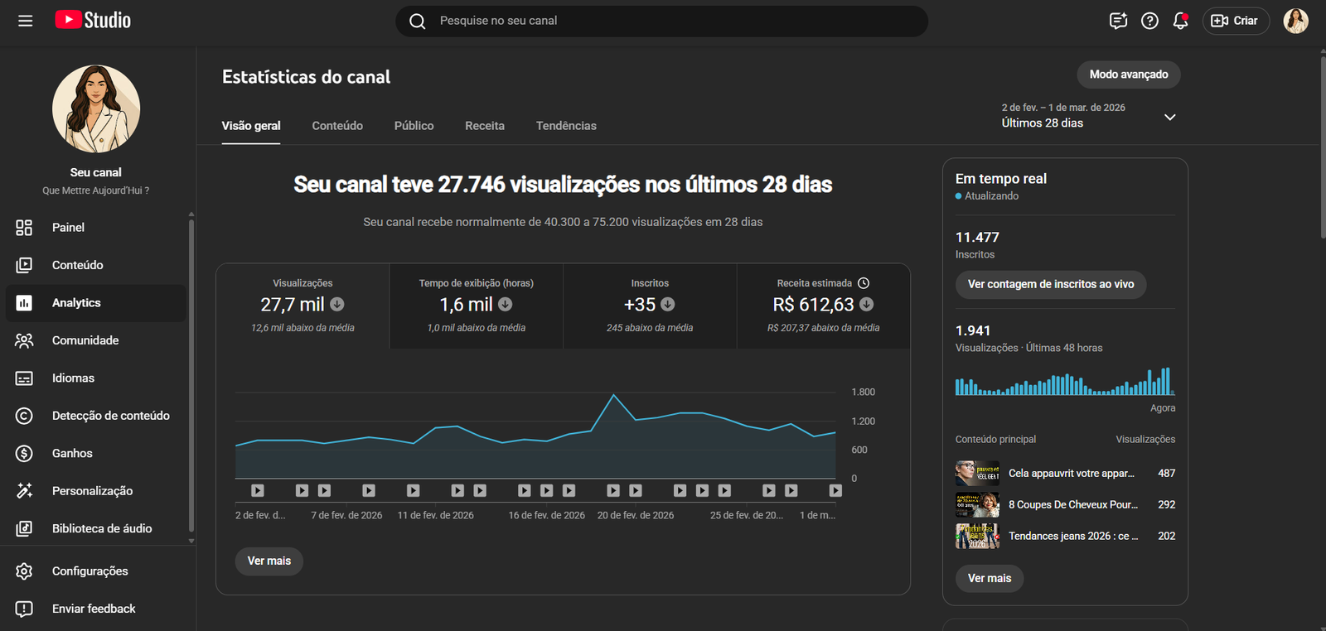Open the account avatar menu

click(1295, 21)
